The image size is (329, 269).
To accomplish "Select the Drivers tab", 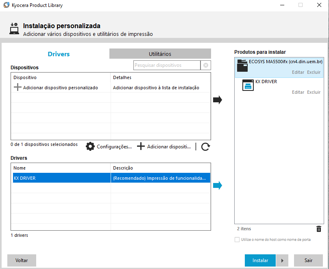I will pos(59,54).
